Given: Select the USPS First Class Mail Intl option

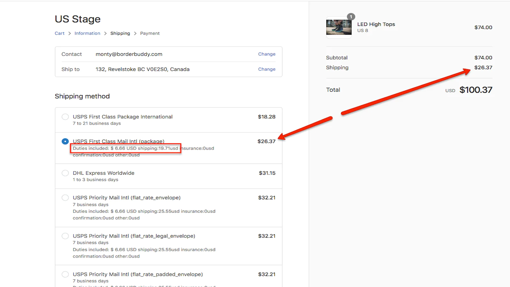Looking at the screenshot, I should [65, 141].
